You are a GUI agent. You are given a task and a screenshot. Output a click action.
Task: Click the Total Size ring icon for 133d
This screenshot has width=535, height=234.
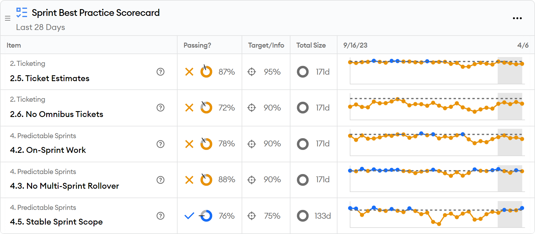[x=303, y=216]
